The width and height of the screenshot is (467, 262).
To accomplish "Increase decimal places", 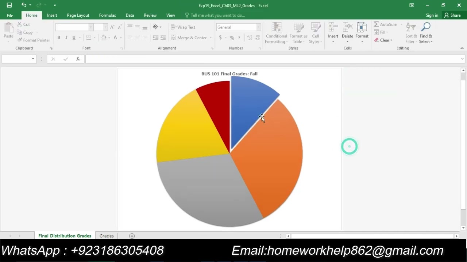I will point(250,37).
